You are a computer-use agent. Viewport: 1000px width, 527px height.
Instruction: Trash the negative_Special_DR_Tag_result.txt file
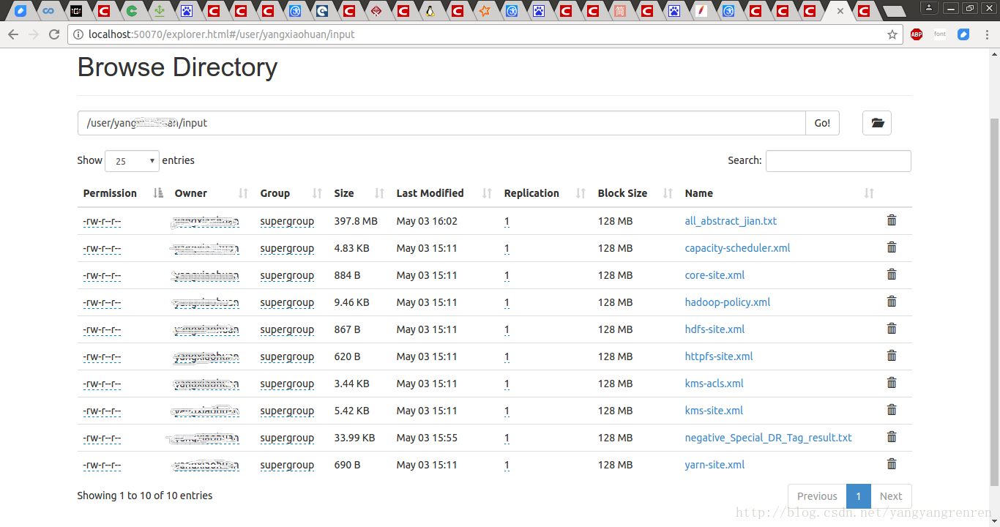[892, 437]
